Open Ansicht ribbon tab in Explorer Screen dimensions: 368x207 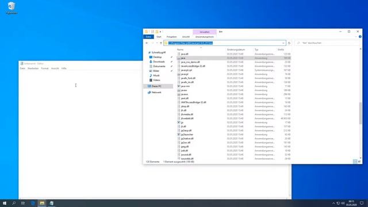(186, 37)
